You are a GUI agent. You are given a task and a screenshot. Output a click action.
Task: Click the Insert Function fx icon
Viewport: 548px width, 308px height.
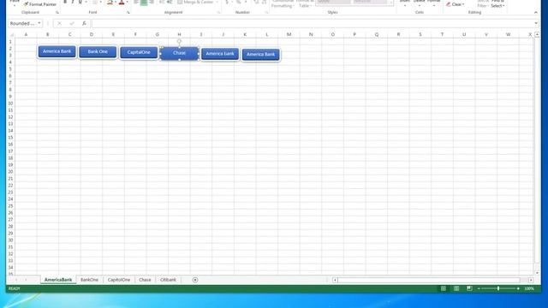pyautogui.click(x=84, y=23)
